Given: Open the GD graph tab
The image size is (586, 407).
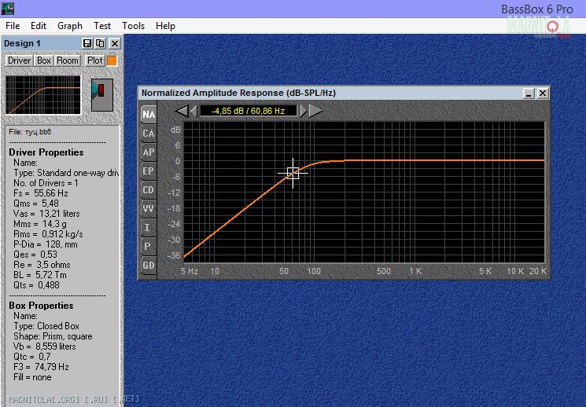Looking at the screenshot, I should (148, 266).
